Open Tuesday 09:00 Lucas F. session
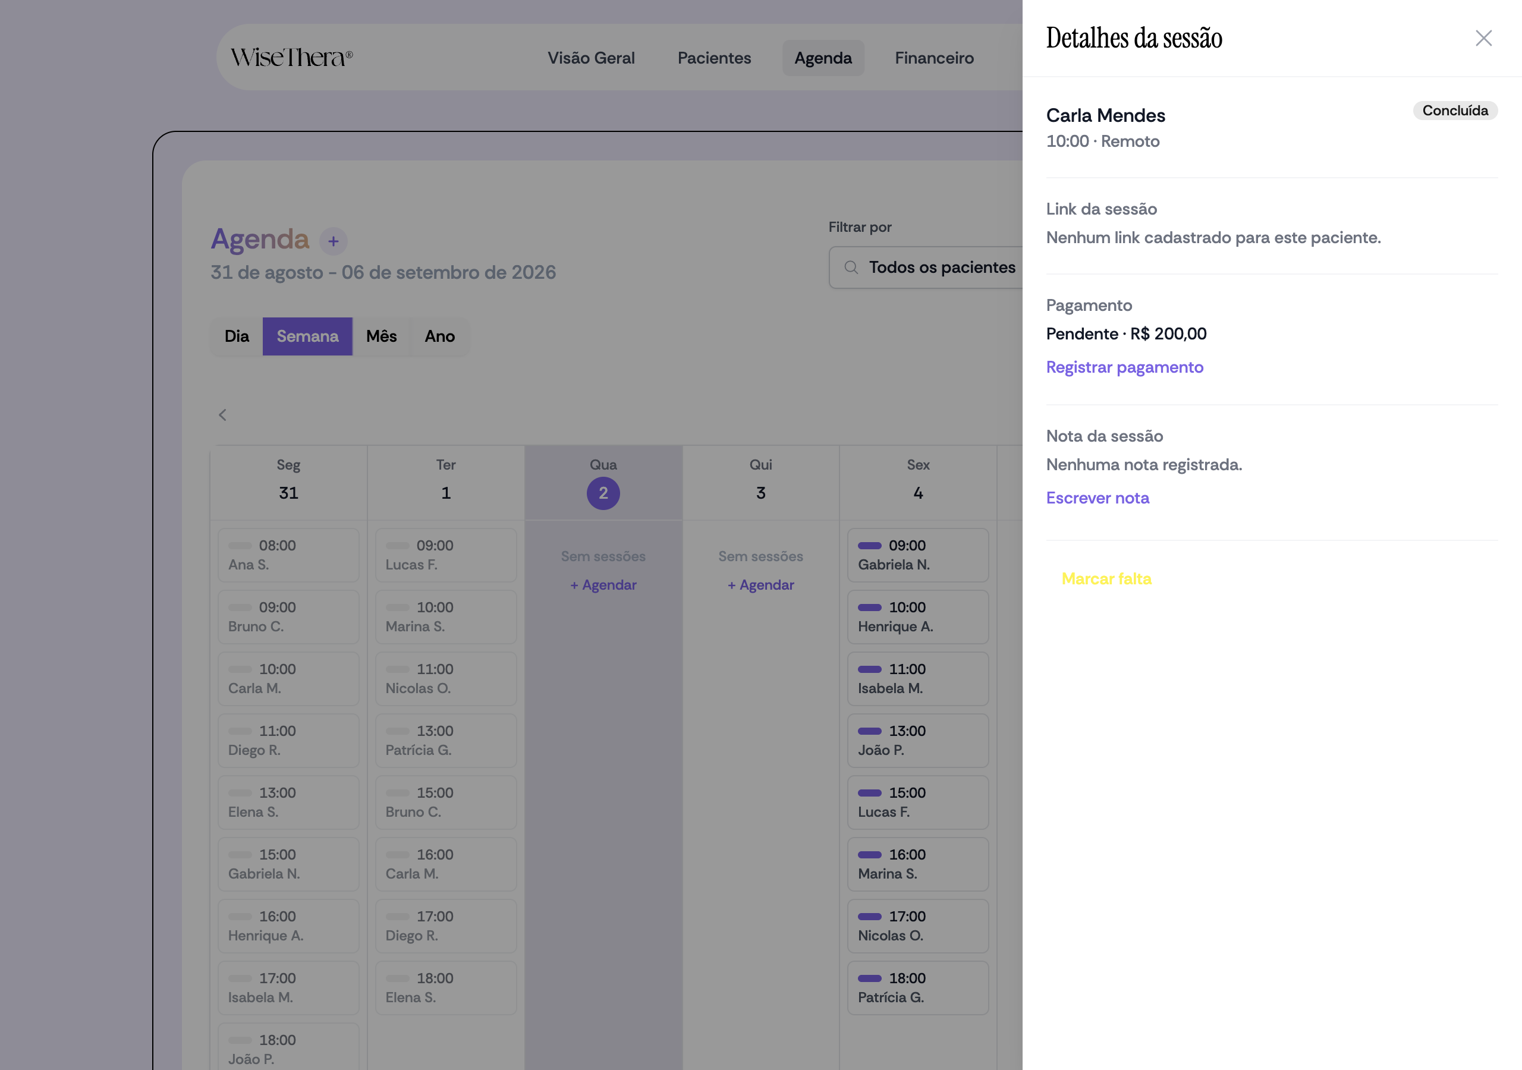Viewport: 1522px width, 1070px height. (446, 555)
